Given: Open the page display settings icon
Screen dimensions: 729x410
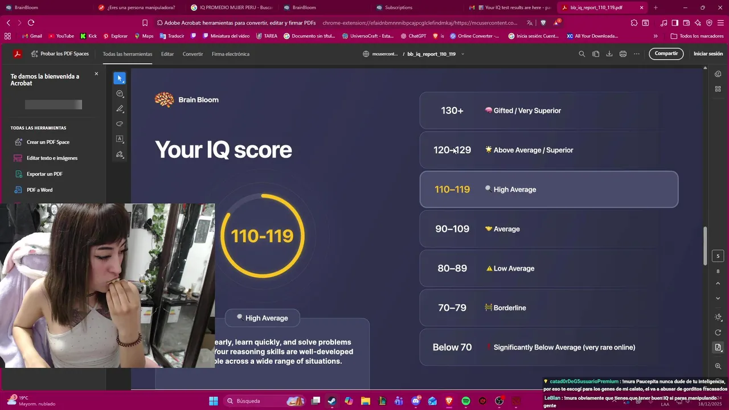Looking at the screenshot, I should [718, 347].
